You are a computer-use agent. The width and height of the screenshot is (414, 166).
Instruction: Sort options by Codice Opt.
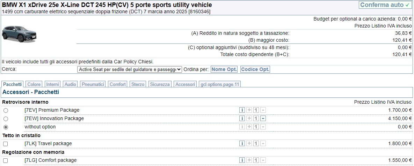click(x=255, y=70)
